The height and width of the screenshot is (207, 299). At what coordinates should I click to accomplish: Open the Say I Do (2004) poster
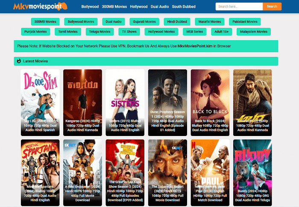40,103
